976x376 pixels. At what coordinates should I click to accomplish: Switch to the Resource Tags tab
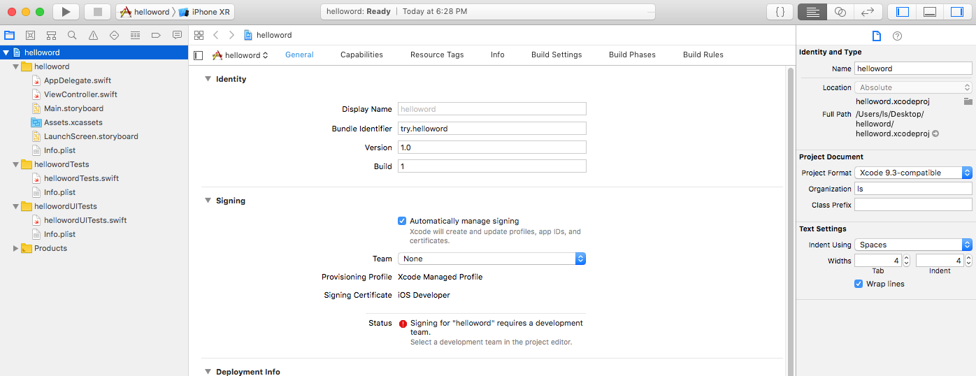(437, 55)
